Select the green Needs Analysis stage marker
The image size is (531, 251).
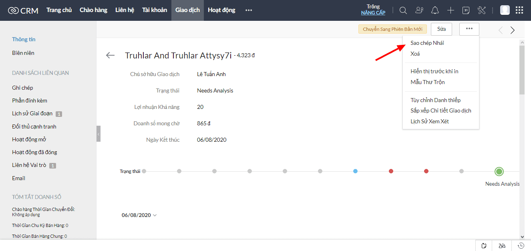(499, 171)
